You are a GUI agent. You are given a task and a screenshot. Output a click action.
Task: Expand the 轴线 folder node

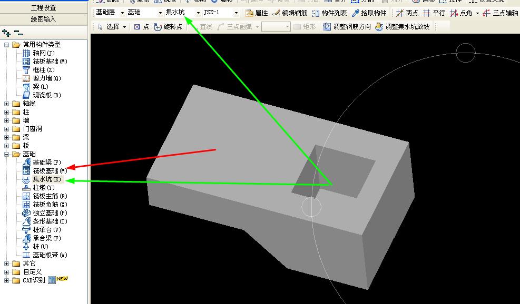click(6, 104)
